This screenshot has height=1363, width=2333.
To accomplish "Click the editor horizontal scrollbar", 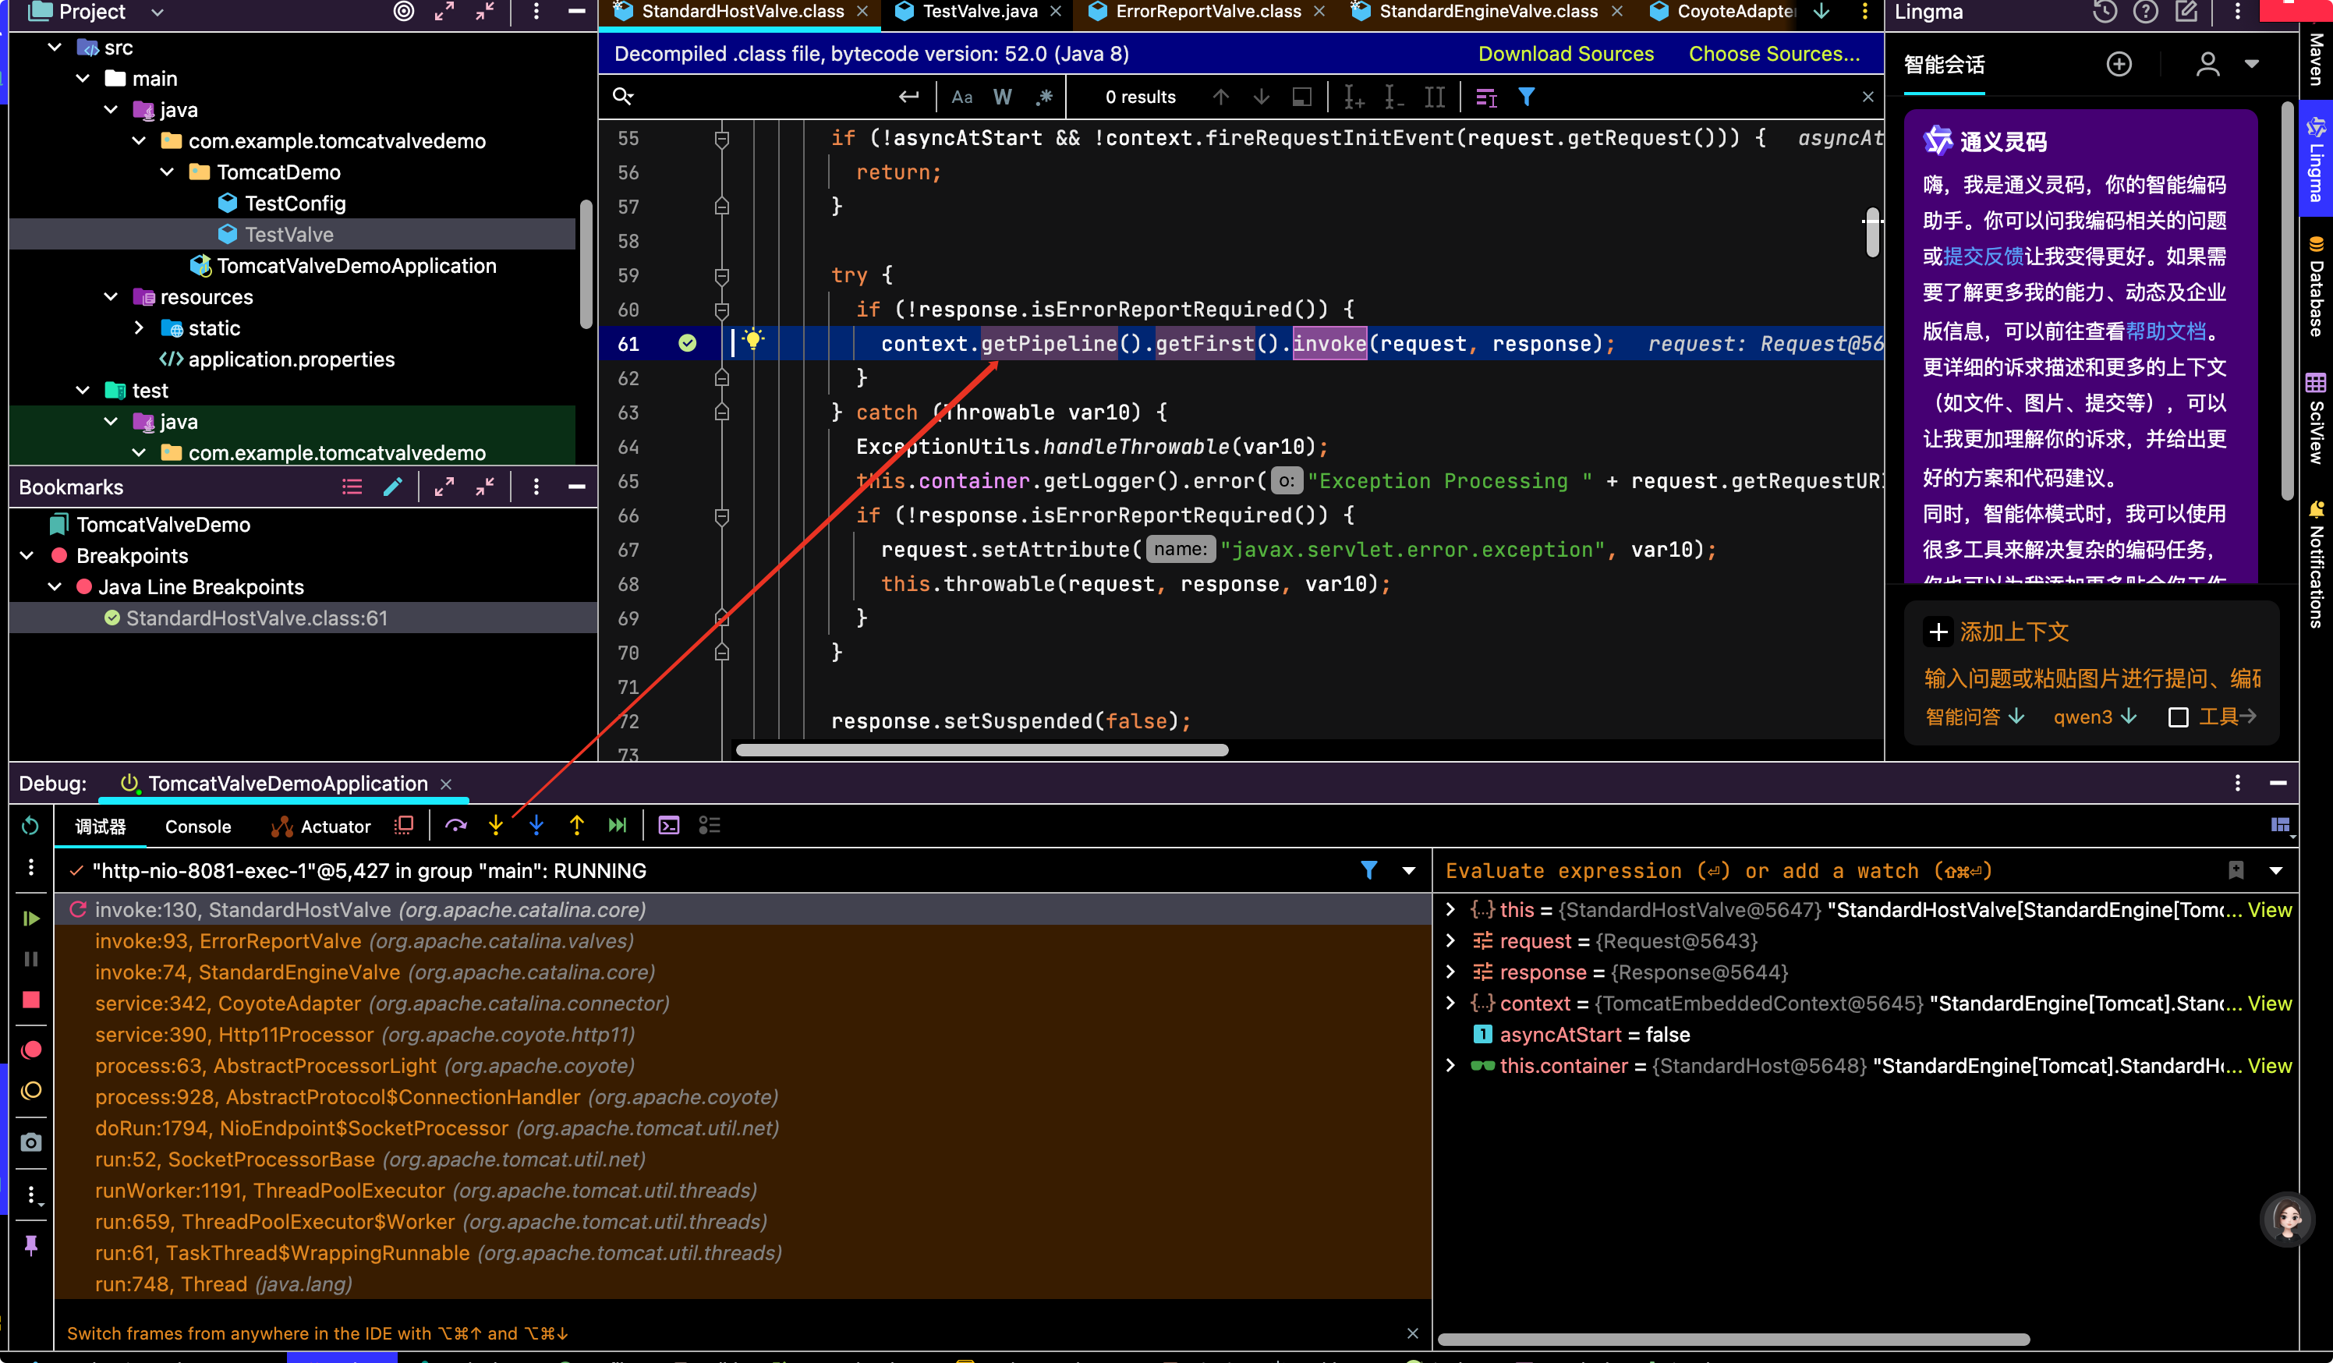I will [x=982, y=750].
